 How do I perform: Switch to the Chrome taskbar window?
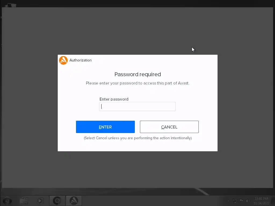coord(57,201)
